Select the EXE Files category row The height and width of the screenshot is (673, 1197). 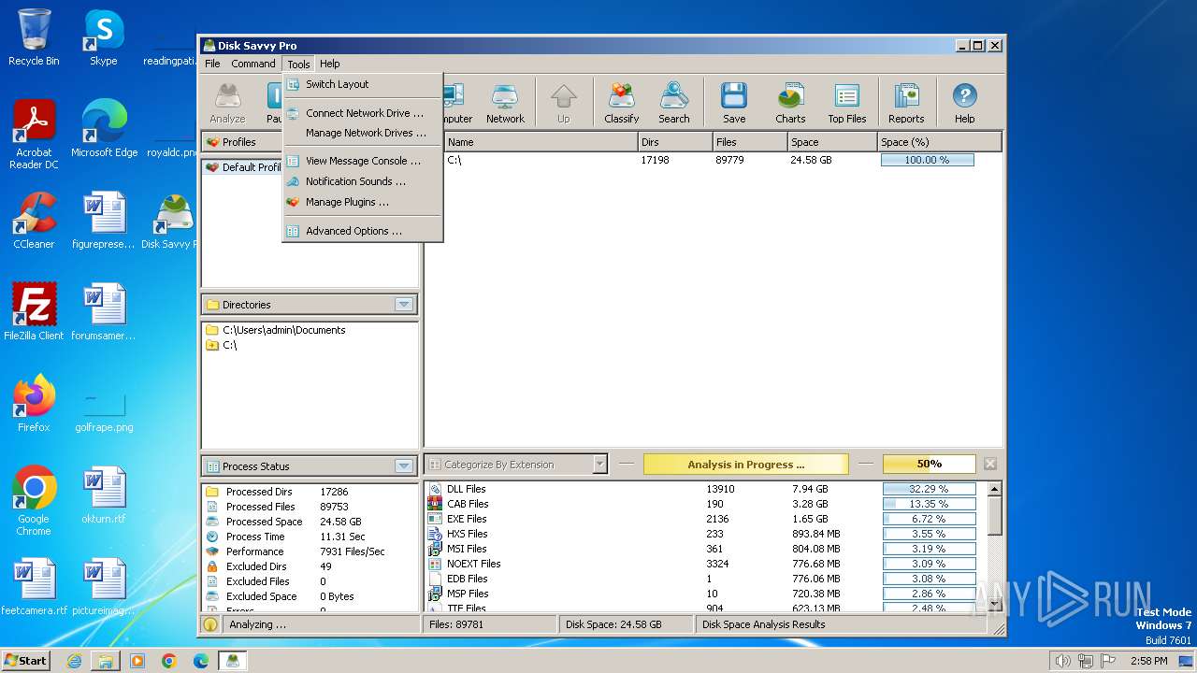tap(706, 519)
